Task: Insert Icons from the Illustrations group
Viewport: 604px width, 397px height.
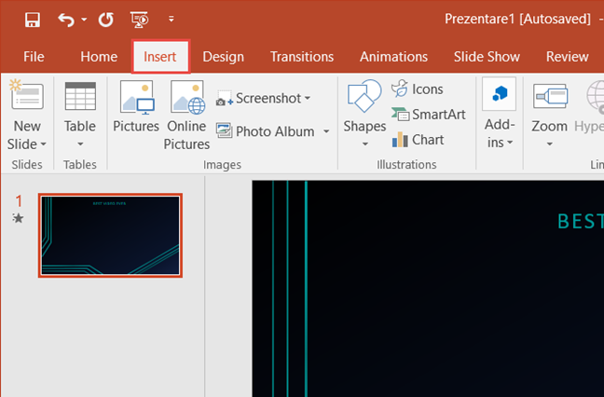Action: pyautogui.click(x=418, y=89)
